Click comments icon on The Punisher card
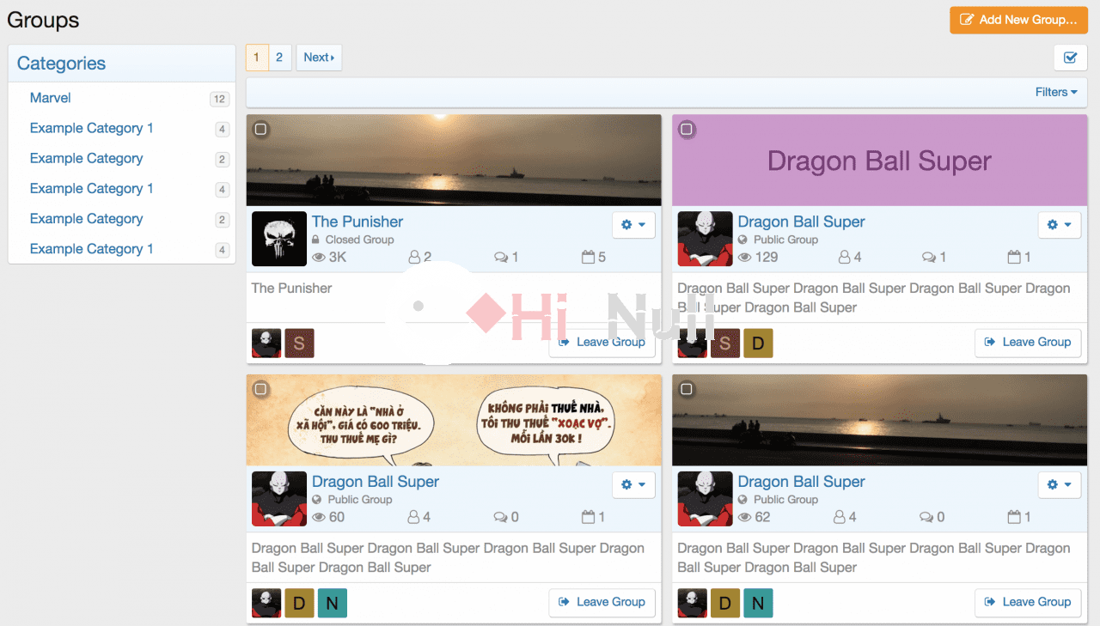The height and width of the screenshot is (626, 1100). tap(501, 257)
